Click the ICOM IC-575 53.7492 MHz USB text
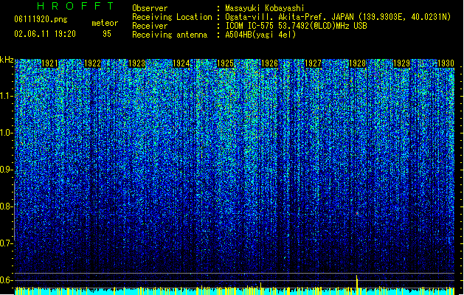The width and height of the screenshot is (464, 295). [x=296, y=26]
